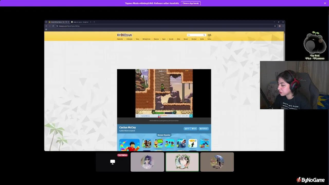Click the Tip Goal widget
The width and height of the screenshot is (329, 185).
coord(315,46)
